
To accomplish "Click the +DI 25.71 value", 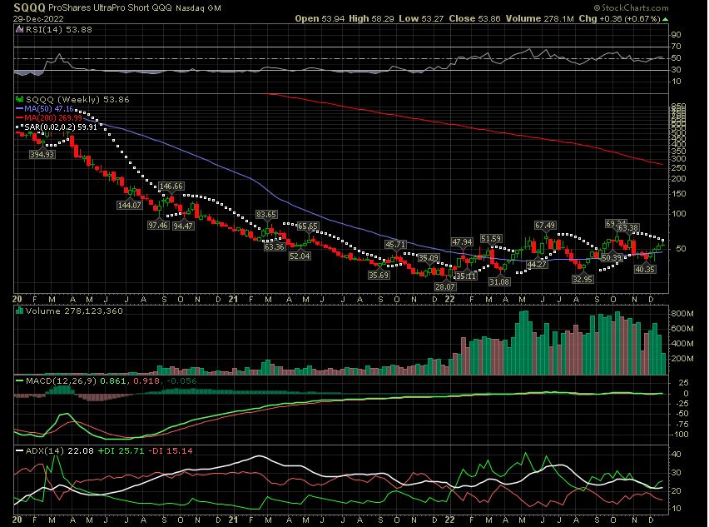I will coord(121,451).
